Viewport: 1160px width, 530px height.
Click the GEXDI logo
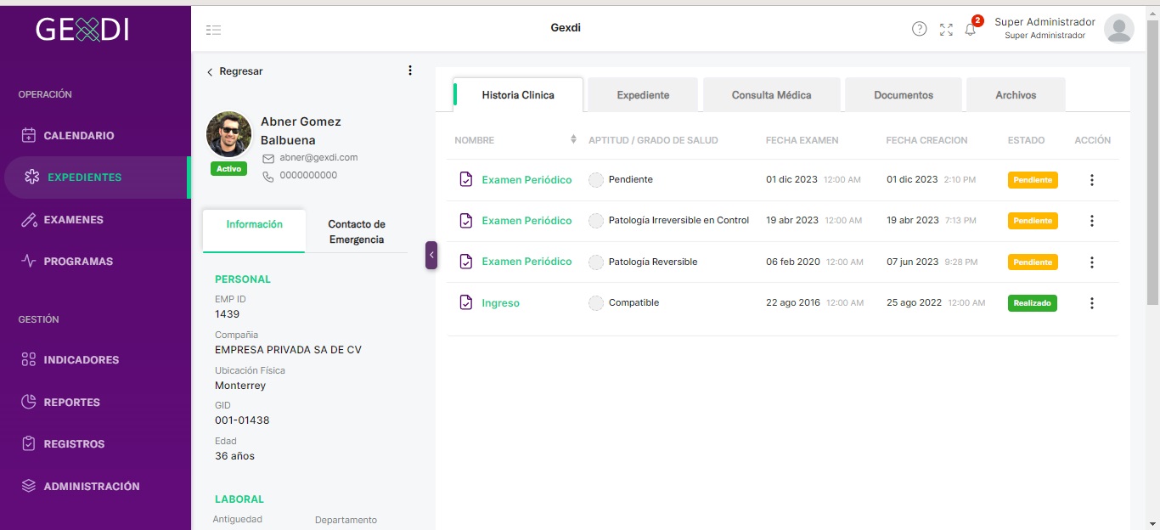point(82,30)
